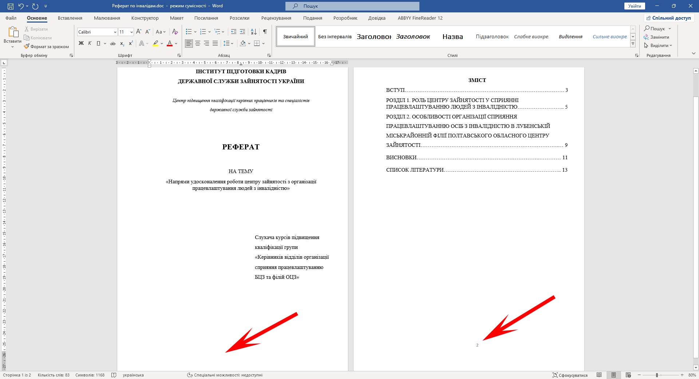Viewport: 699px width, 379px height.
Task: Switch to the Рецензування tab
Action: (276, 18)
